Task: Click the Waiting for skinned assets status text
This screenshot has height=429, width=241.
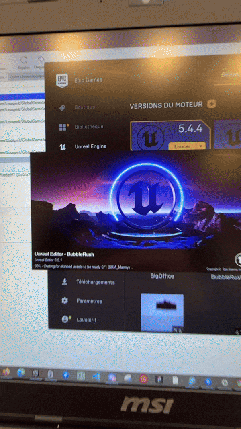Action: [x=84, y=266]
